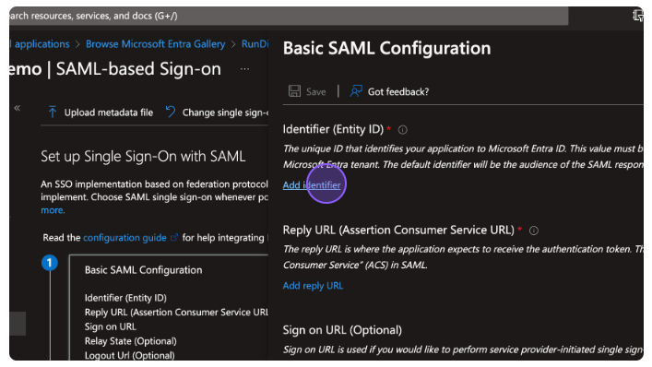
Task: Click 'Identifier (Entity ID)' row in step 1 card
Action: (x=125, y=298)
